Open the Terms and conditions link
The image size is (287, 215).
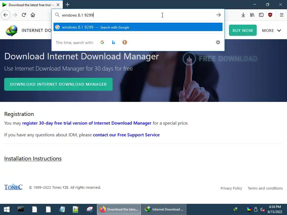(265, 188)
